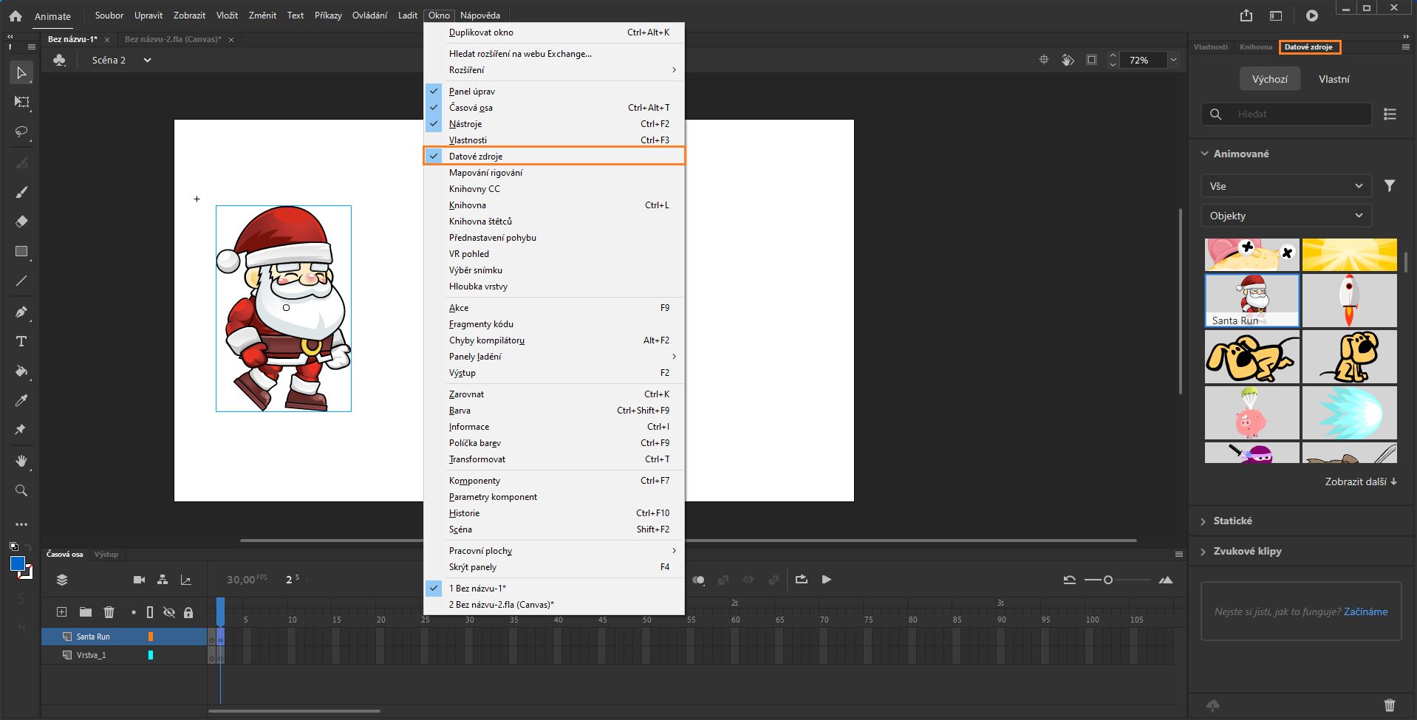
Task: Click the blue fill color swatch
Action: tap(18, 563)
